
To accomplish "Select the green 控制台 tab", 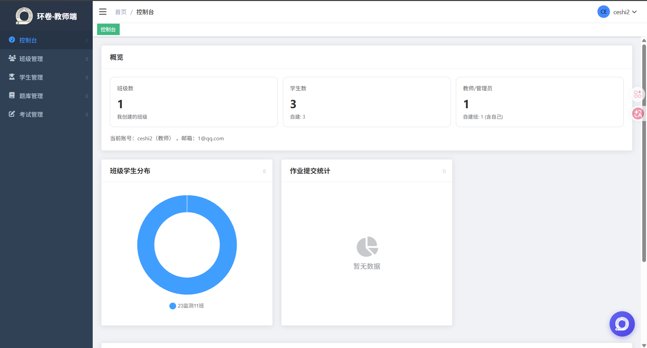I will pos(108,29).
